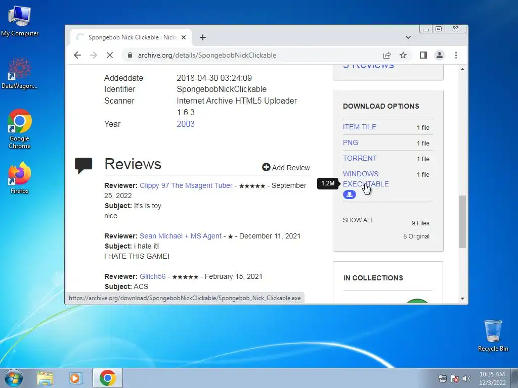This screenshot has height=388, width=518.
Task: Open Windows Media Player from the taskbar
Action: pos(76,378)
